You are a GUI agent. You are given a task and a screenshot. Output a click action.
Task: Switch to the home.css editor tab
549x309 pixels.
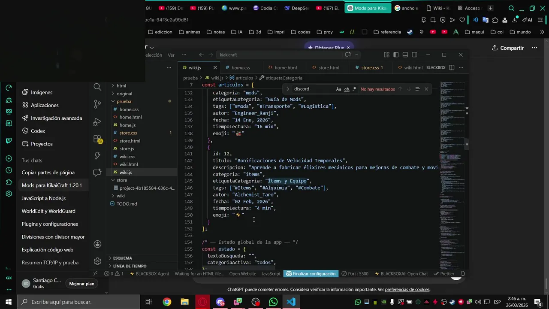tap(241, 67)
